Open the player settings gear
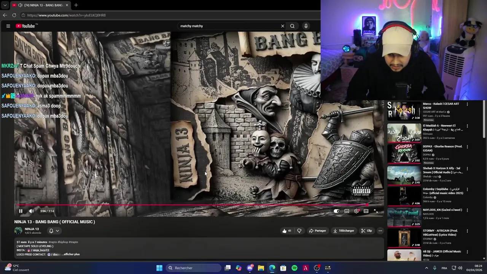 tap(356, 211)
